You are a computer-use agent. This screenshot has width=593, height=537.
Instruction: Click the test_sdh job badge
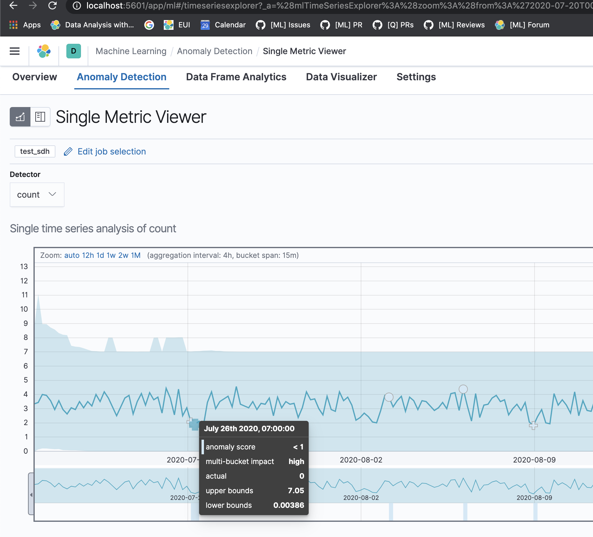(x=34, y=151)
